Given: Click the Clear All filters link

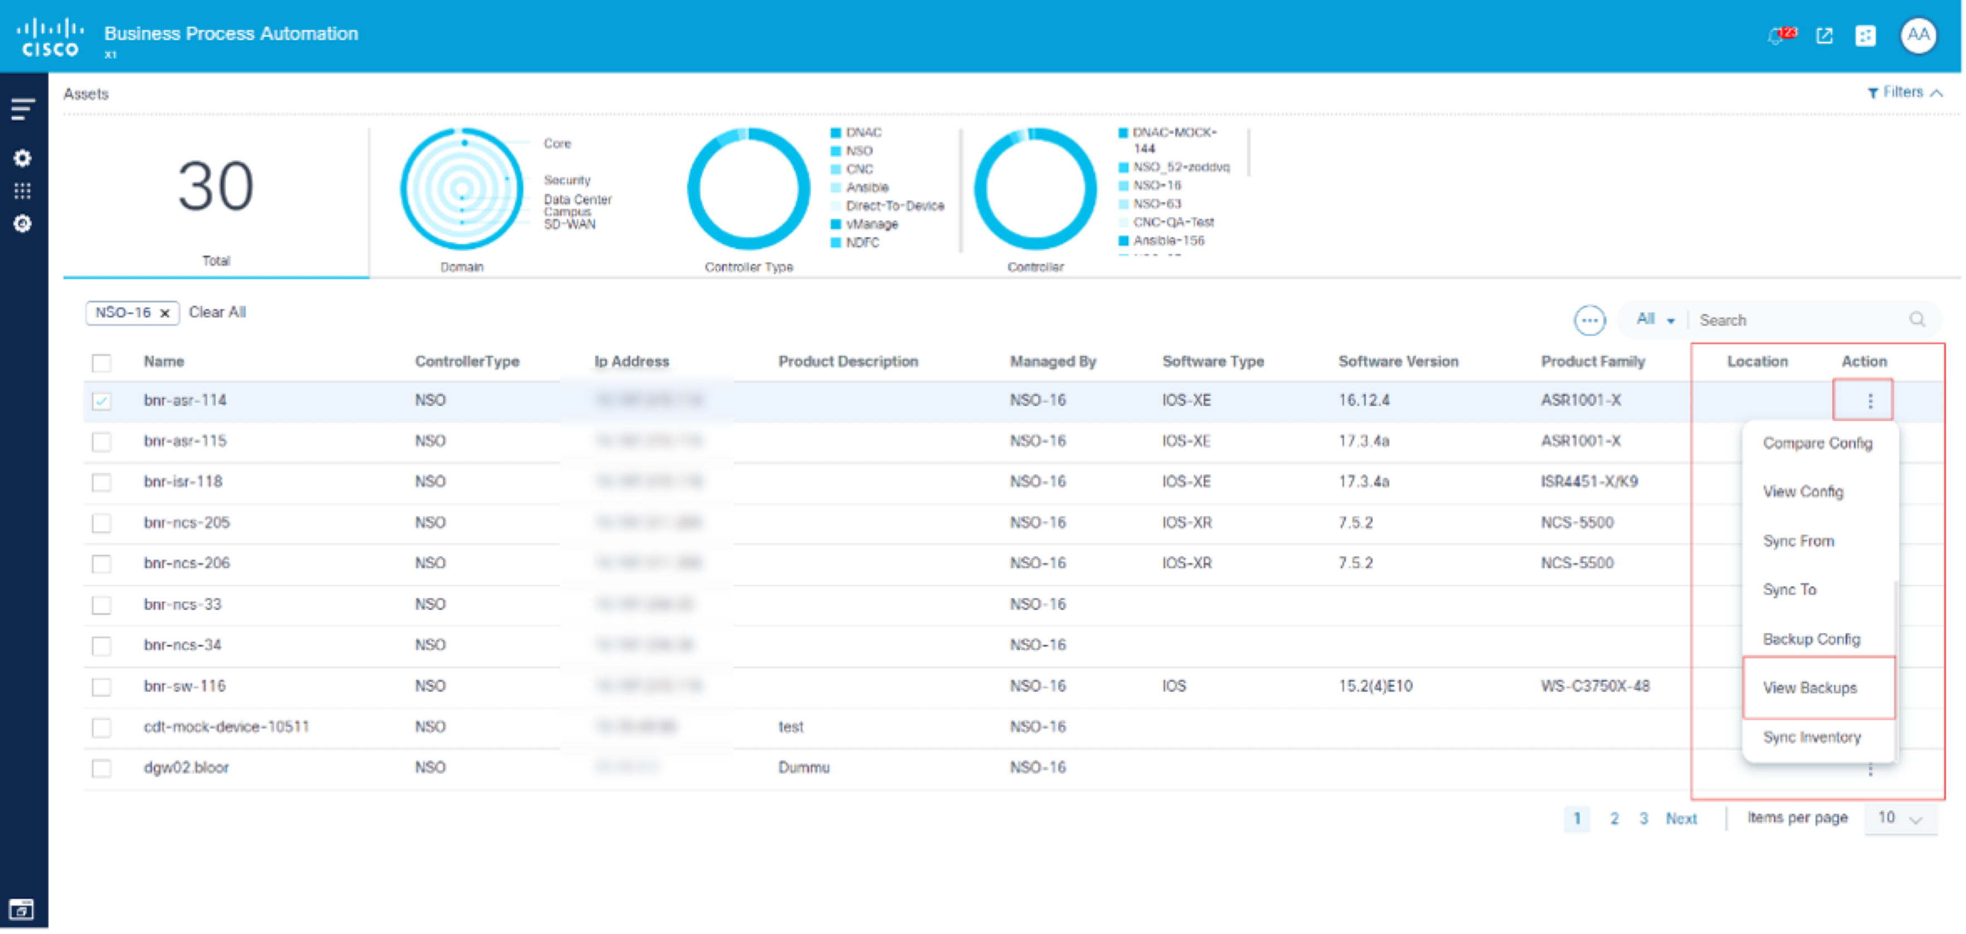Looking at the screenshot, I should click(217, 312).
